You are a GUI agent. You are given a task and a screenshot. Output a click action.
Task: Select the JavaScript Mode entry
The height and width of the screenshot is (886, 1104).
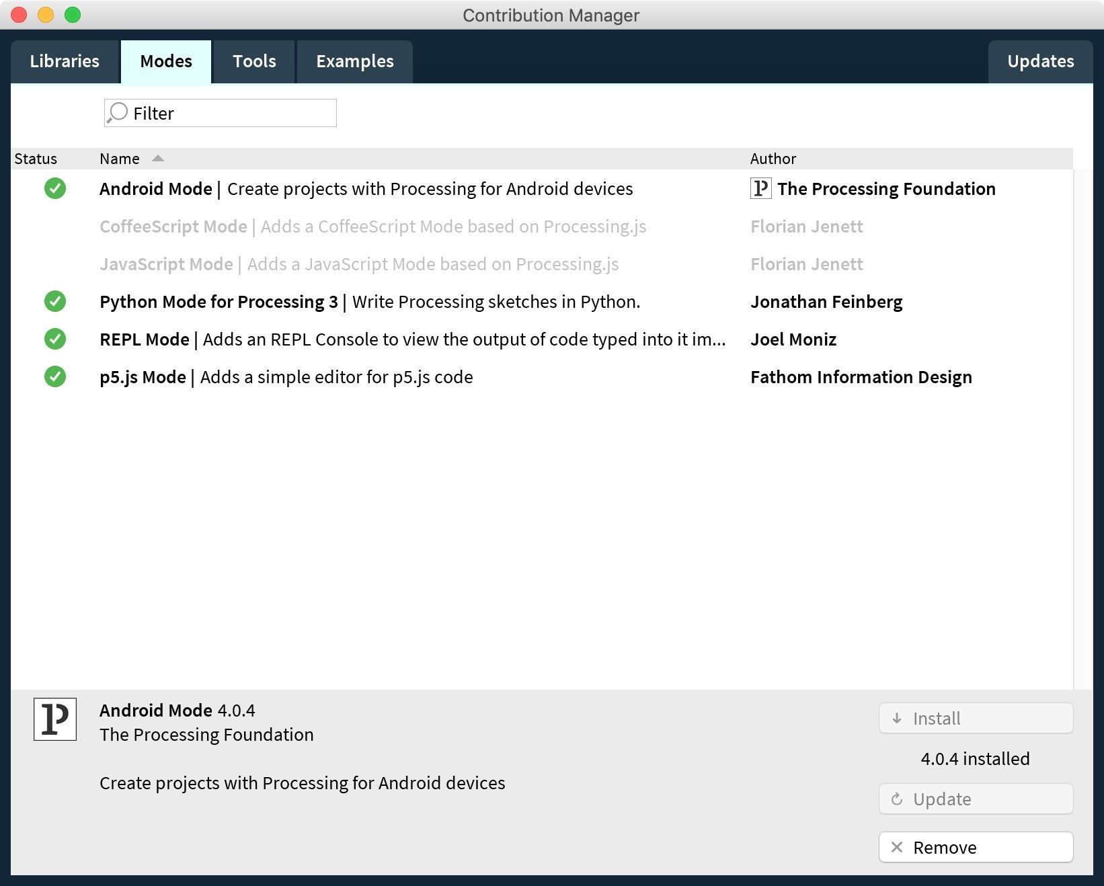click(x=542, y=264)
